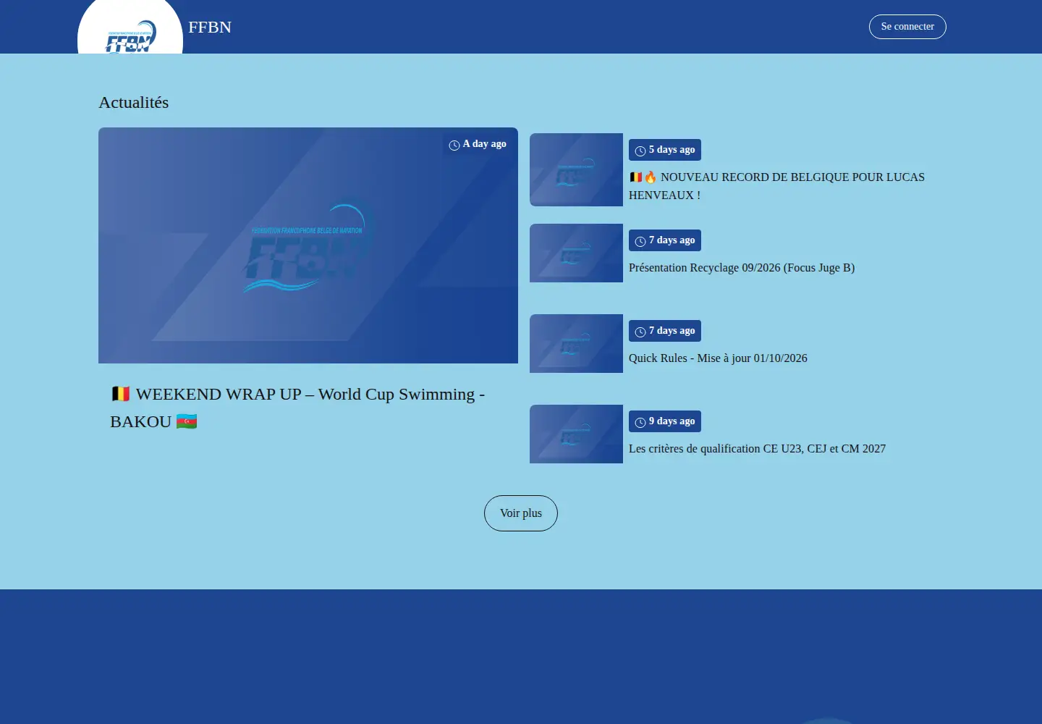This screenshot has height=724, width=1042.
Task: Open the FFBN site title link
Action: pyautogui.click(x=210, y=27)
